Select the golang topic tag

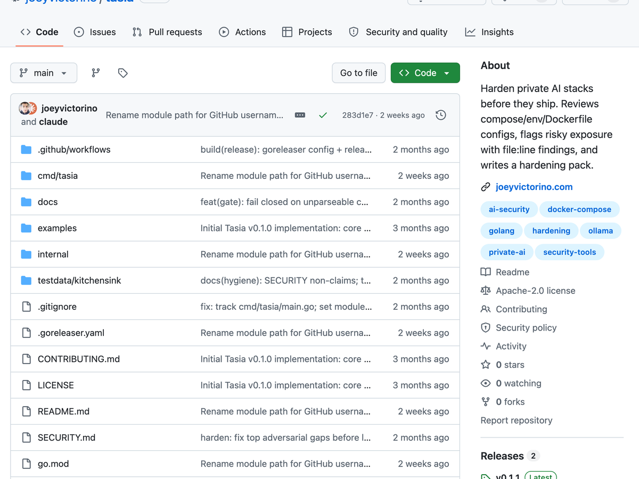click(x=502, y=230)
